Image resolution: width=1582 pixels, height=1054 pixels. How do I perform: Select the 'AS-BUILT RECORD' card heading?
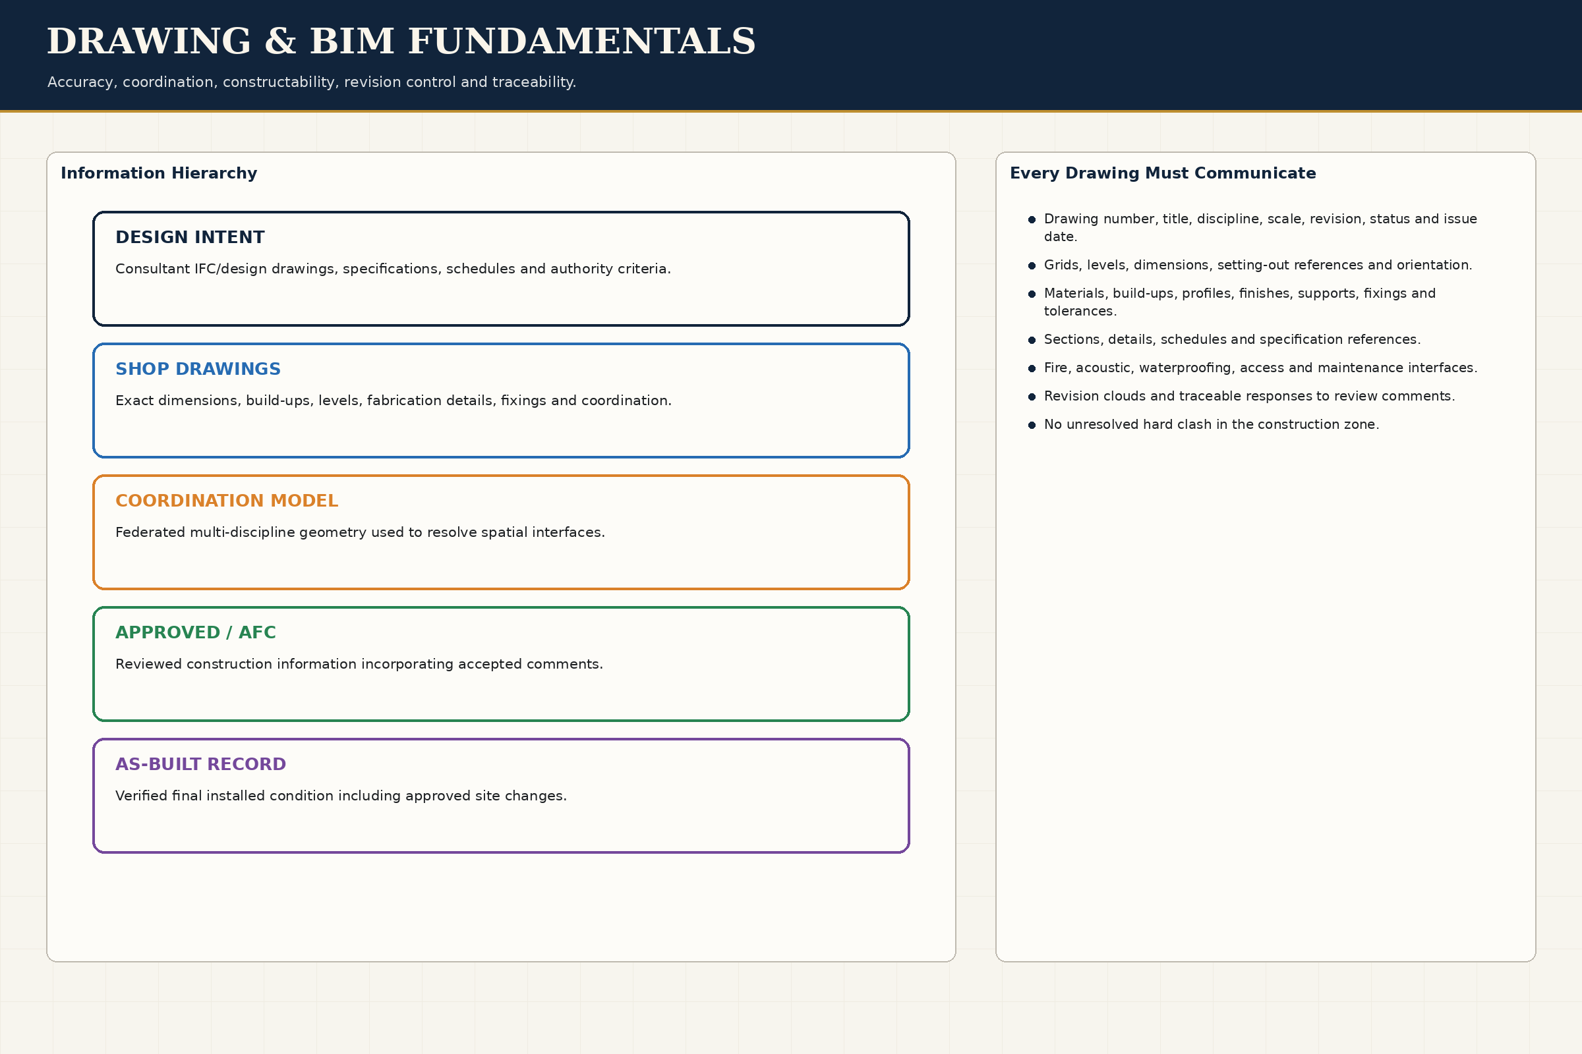click(x=201, y=764)
